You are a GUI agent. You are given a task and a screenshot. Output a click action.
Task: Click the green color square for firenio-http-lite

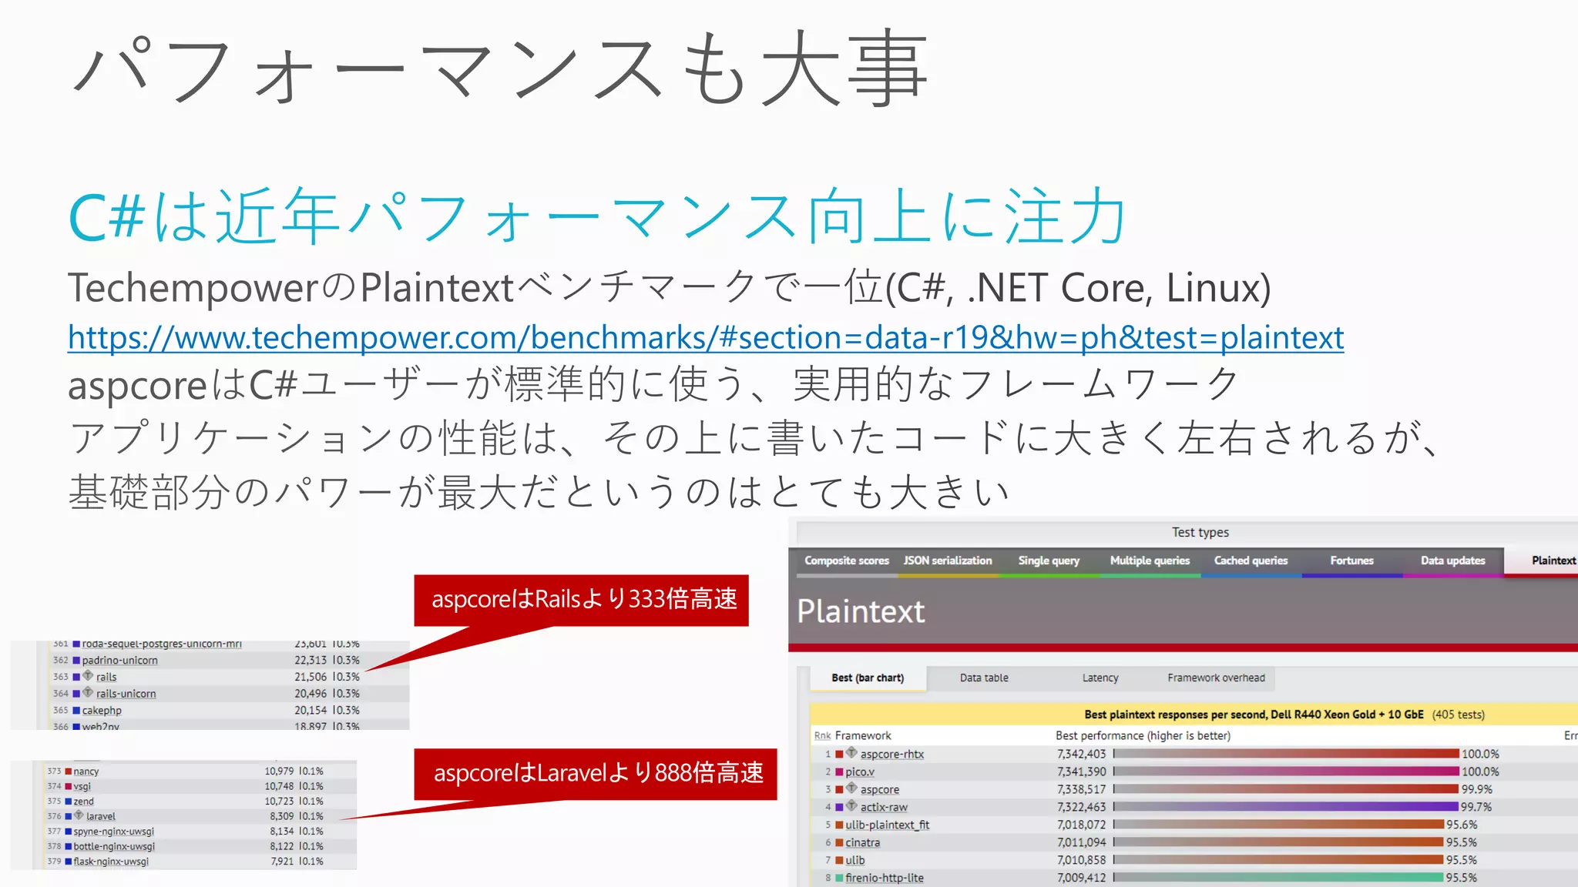[839, 879]
